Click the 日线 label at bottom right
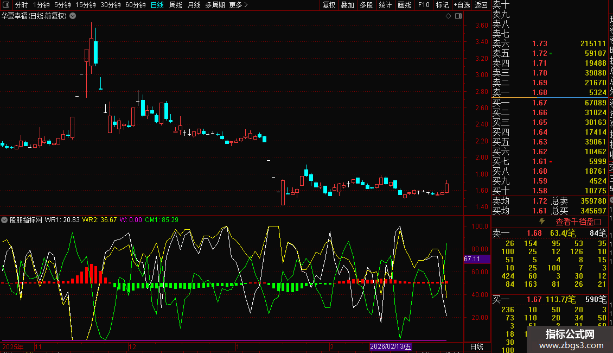Image resolution: width=613 pixels, height=353 pixels. (476, 346)
